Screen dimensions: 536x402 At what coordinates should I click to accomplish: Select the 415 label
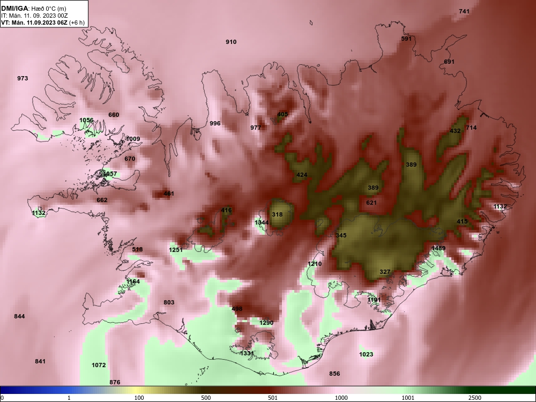[x=462, y=221]
